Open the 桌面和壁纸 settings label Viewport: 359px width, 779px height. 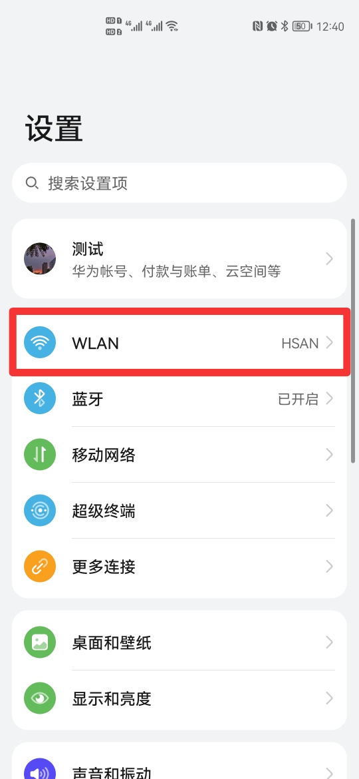[x=112, y=643]
